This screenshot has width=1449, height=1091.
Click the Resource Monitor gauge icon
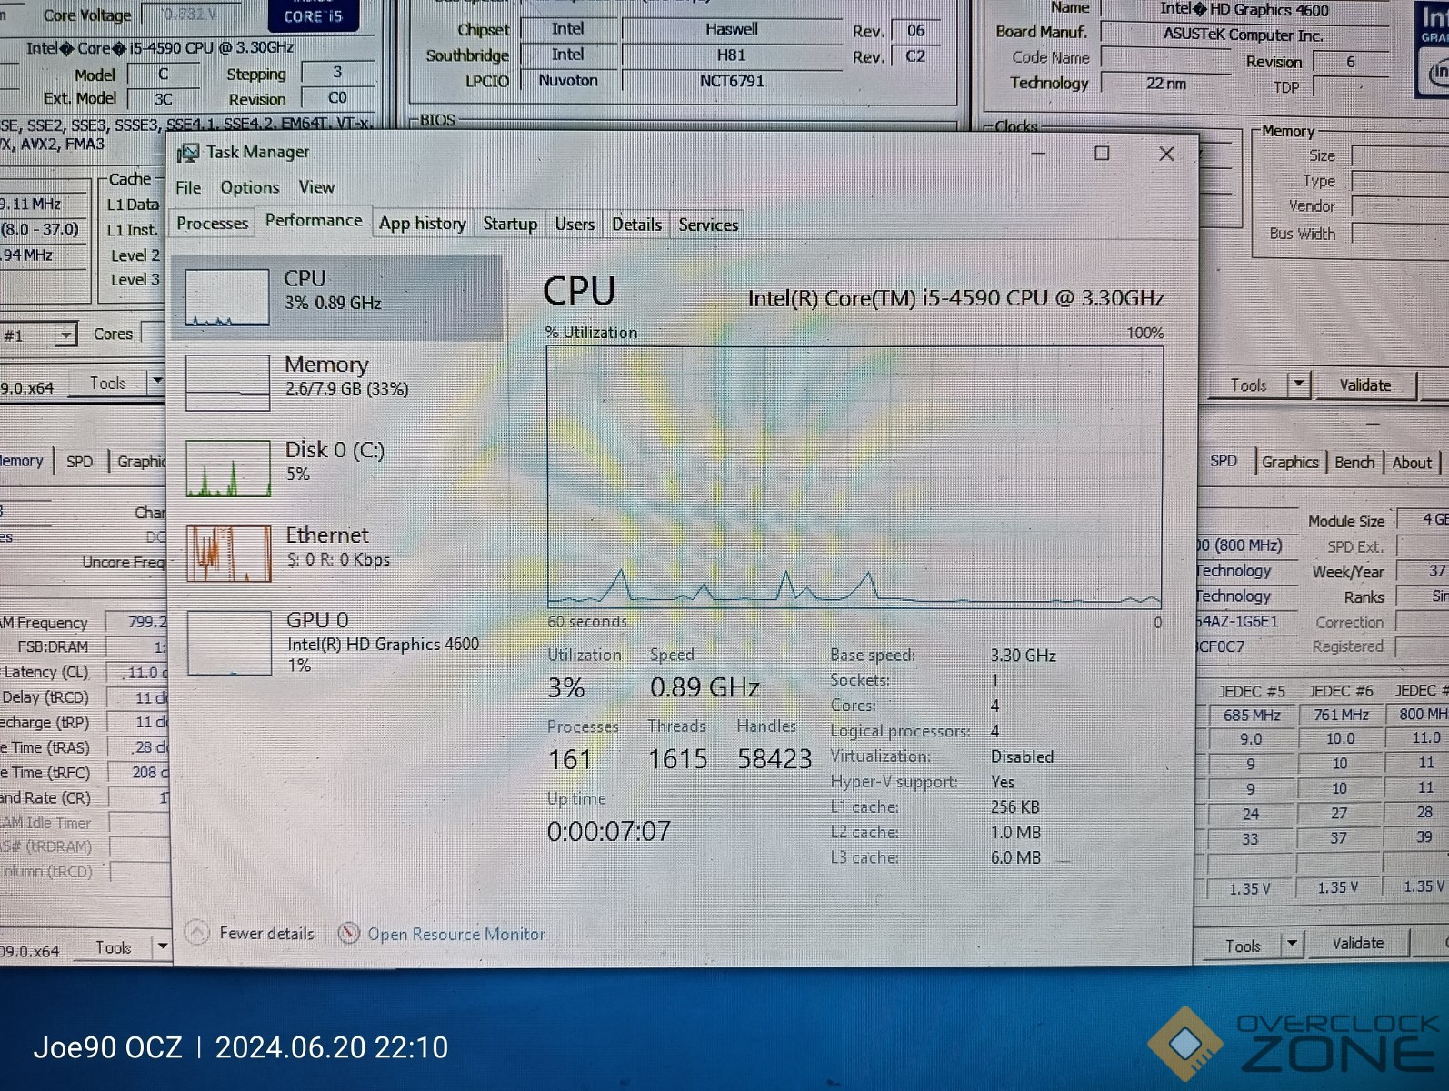pyautogui.click(x=348, y=933)
